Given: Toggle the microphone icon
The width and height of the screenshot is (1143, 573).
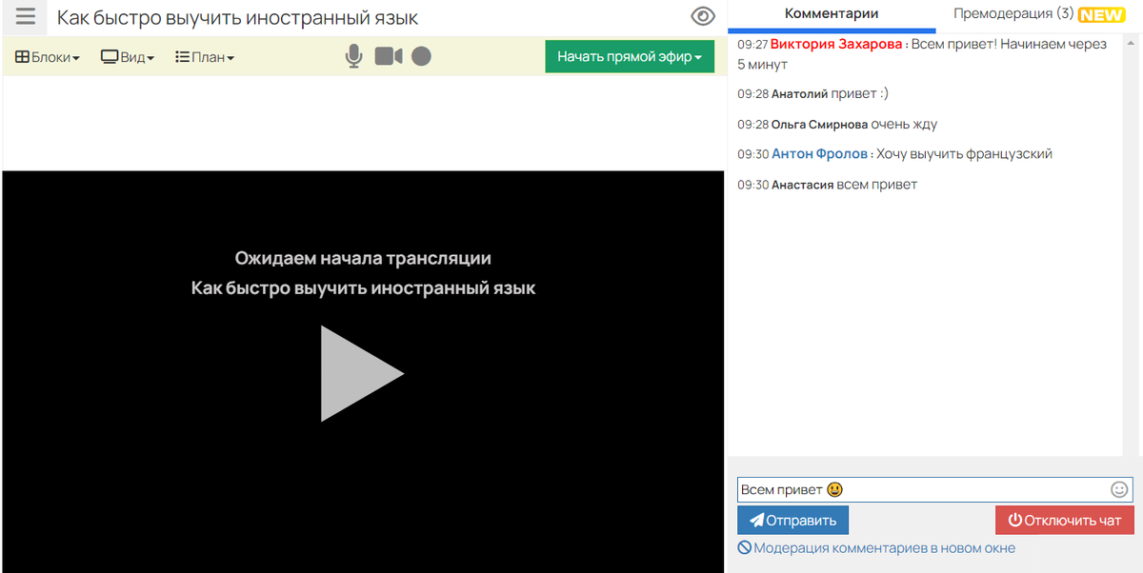Looking at the screenshot, I should click(353, 56).
